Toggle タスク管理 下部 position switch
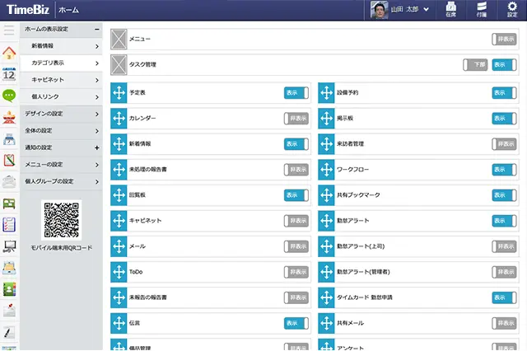 475,64
